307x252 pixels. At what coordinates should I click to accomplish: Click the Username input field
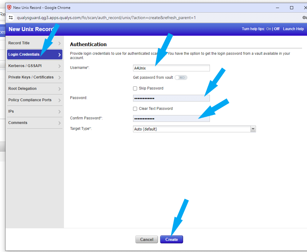pyautogui.click(x=171, y=68)
